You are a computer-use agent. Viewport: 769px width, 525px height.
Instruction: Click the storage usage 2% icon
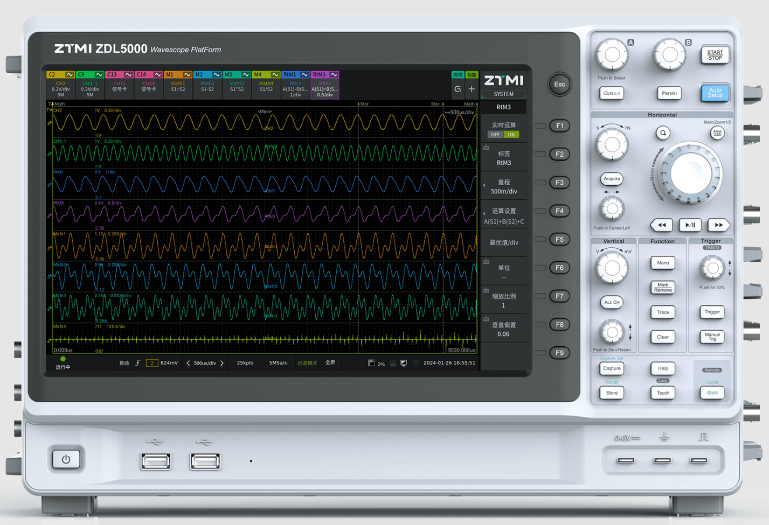(x=371, y=363)
